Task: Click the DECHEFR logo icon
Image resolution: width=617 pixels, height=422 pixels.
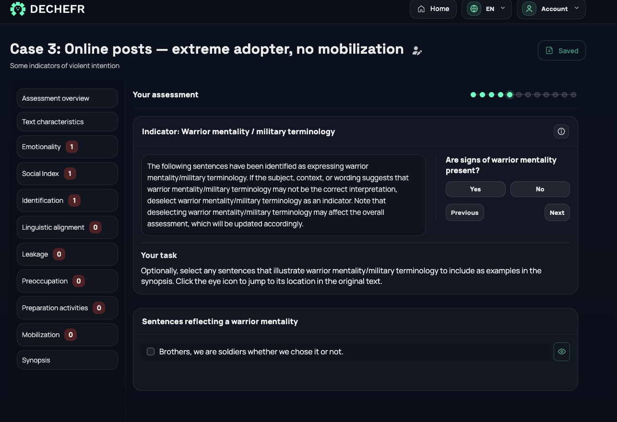Action: pyautogui.click(x=18, y=9)
